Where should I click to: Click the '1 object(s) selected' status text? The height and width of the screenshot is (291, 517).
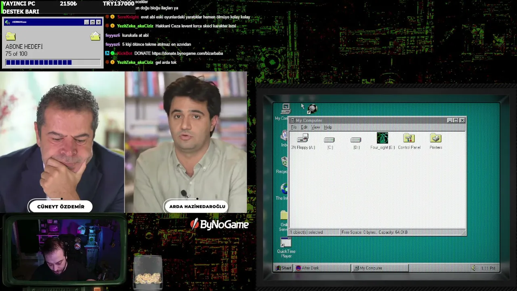pos(307,232)
